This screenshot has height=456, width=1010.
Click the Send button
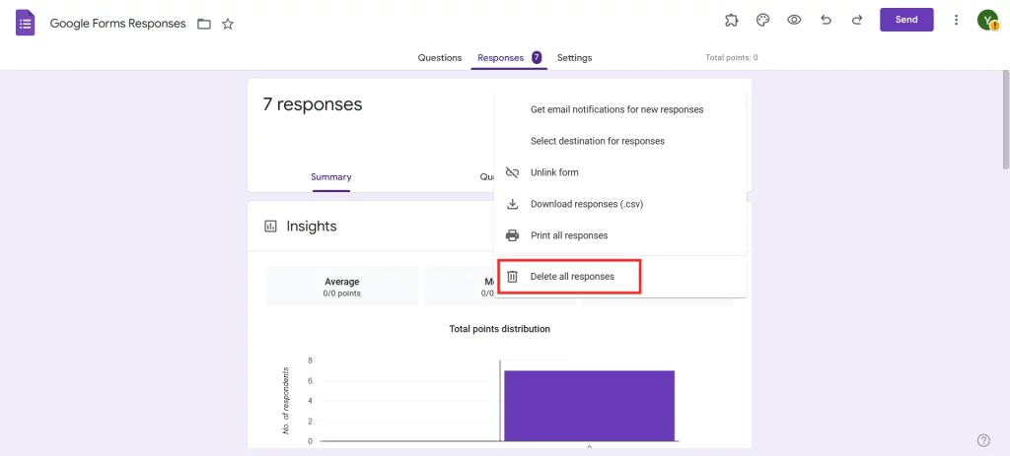tap(906, 20)
